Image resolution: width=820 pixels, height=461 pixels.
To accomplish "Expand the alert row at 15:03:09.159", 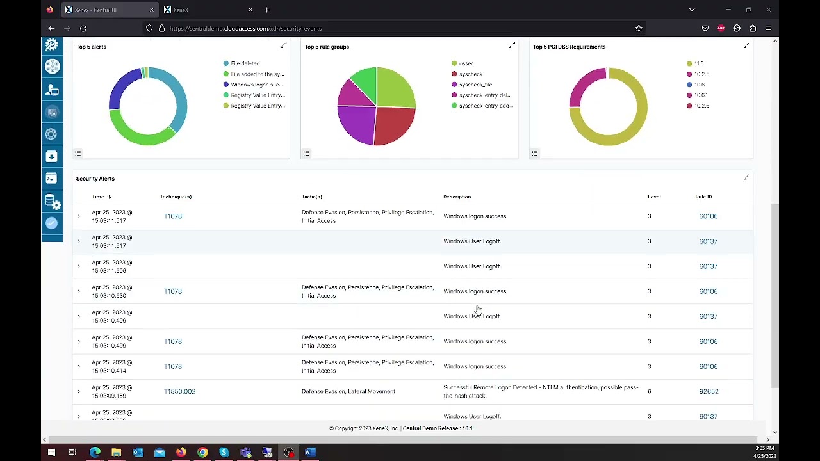I will (79, 391).
